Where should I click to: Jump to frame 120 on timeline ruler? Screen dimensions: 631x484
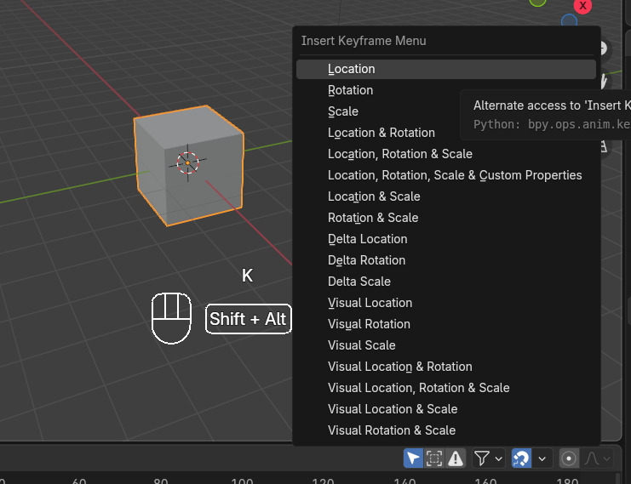(x=323, y=481)
